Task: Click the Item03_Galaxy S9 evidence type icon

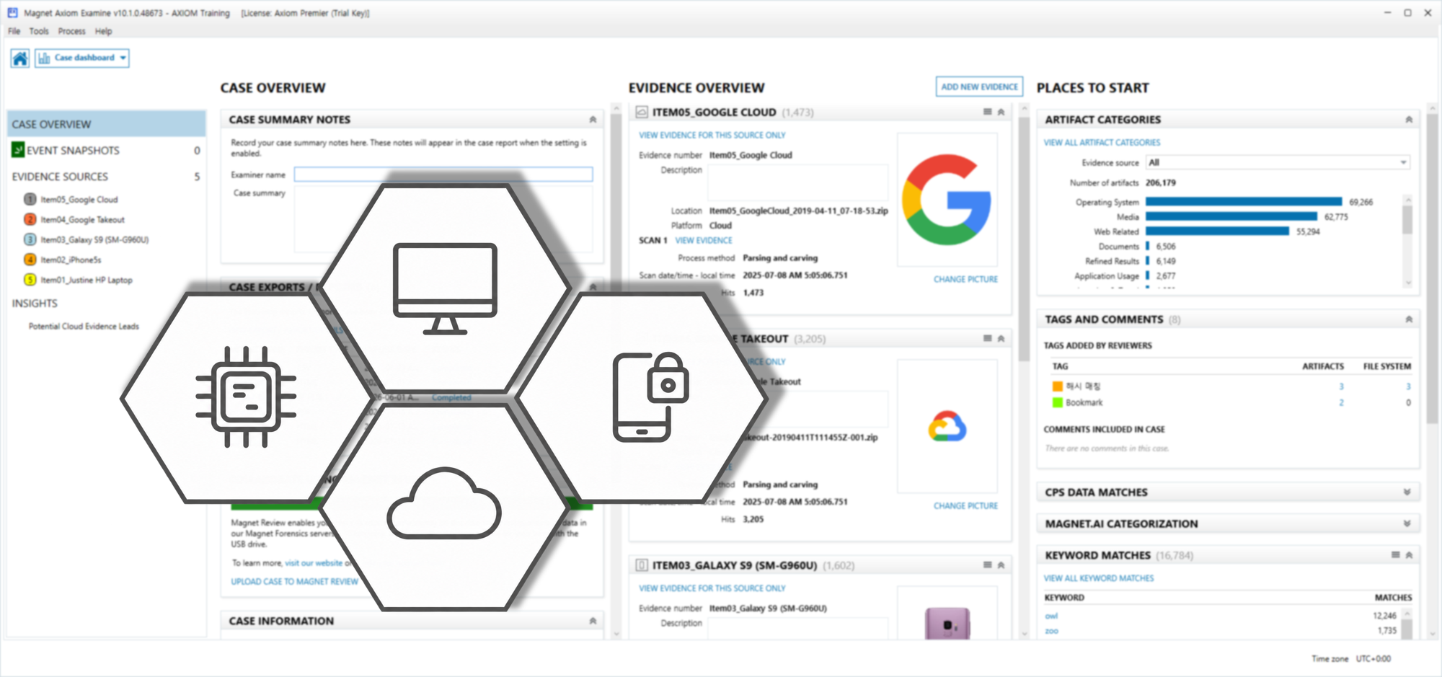Action: tap(642, 565)
